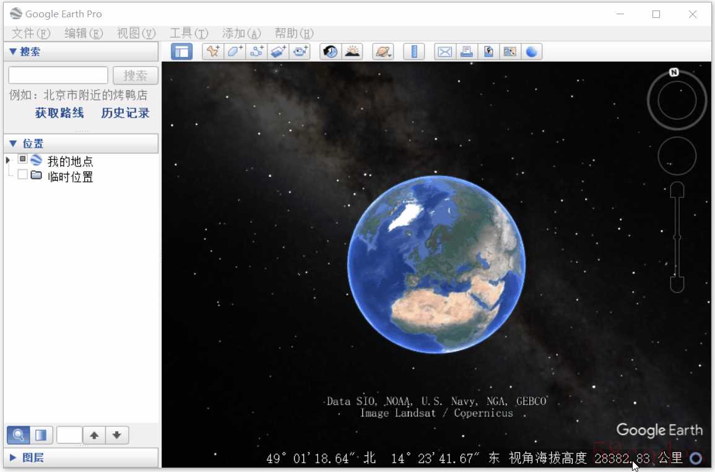Click the 历史记录 link
Image resolution: width=715 pixels, height=472 pixels.
125,113
